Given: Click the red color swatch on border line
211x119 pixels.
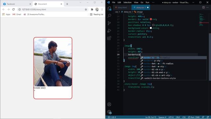Looking at the screenshot, I should (x=151, y=19).
